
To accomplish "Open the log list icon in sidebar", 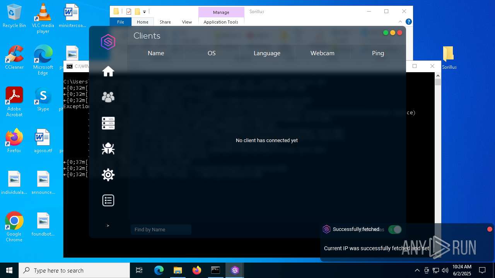I will pyautogui.click(x=108, y=200).
